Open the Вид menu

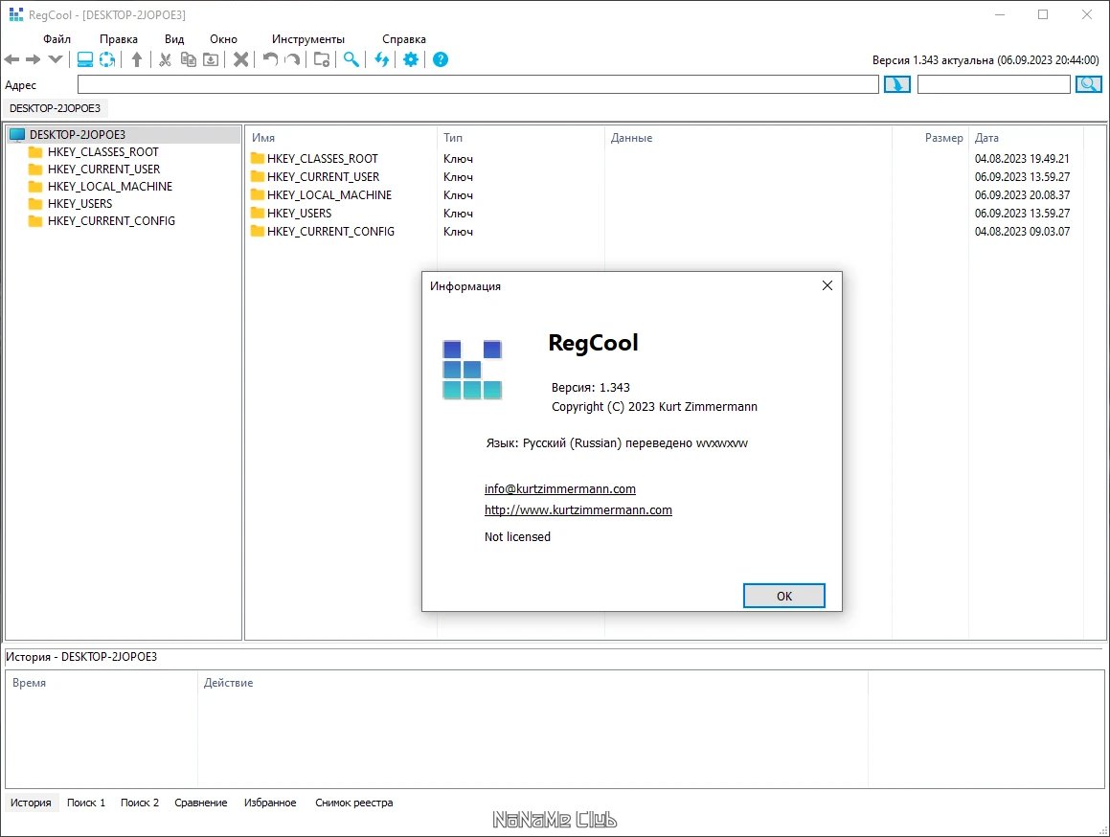(x=174, y=39)
